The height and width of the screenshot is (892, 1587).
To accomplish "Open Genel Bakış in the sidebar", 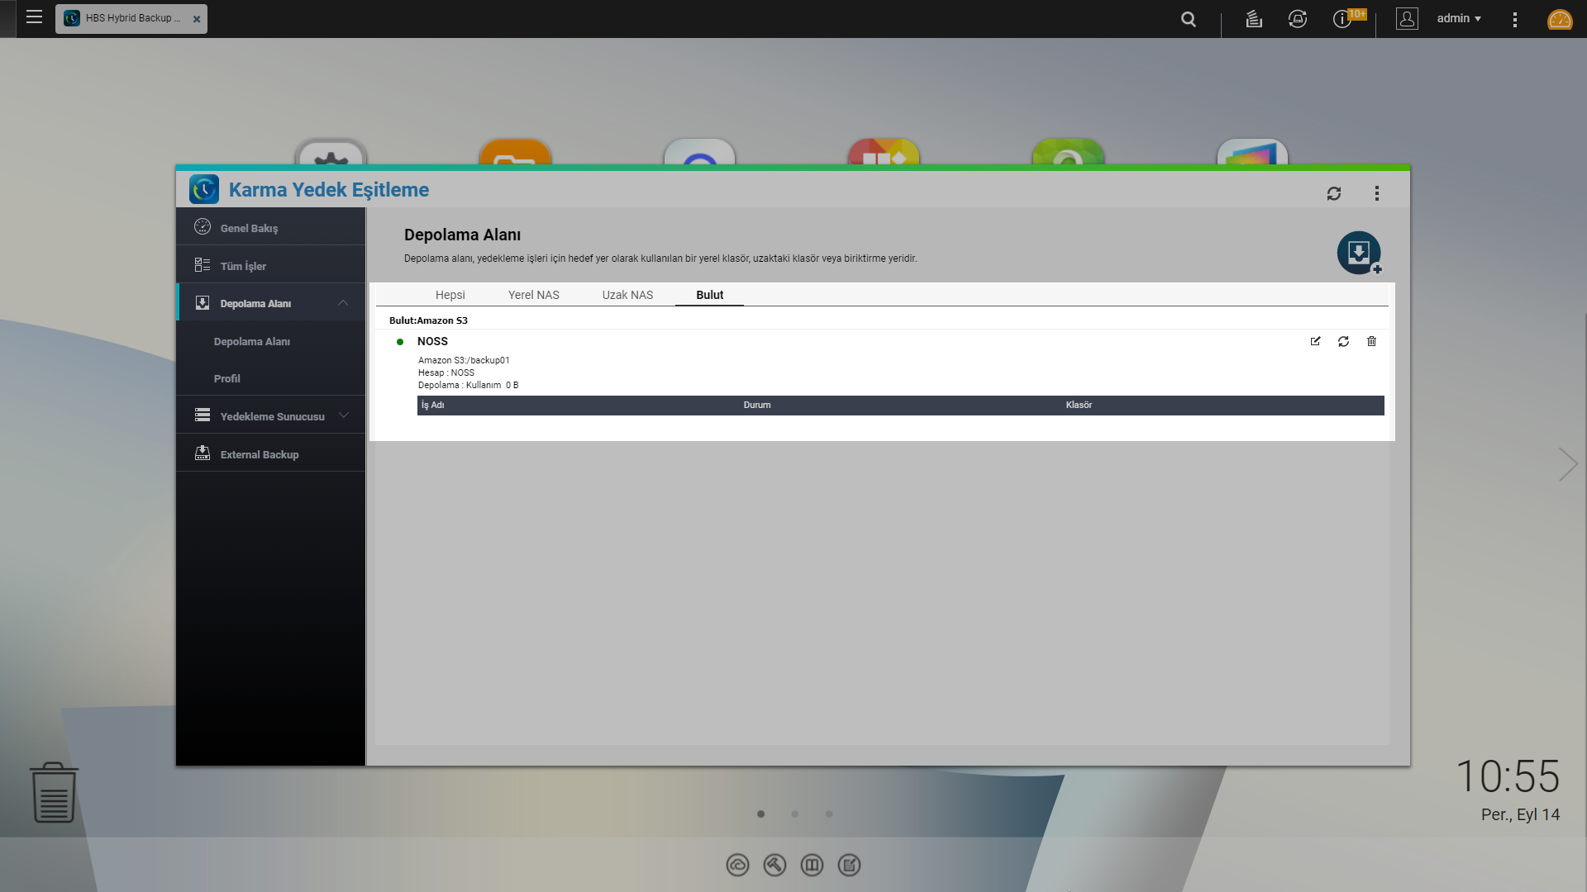I will tap(249, 228).
